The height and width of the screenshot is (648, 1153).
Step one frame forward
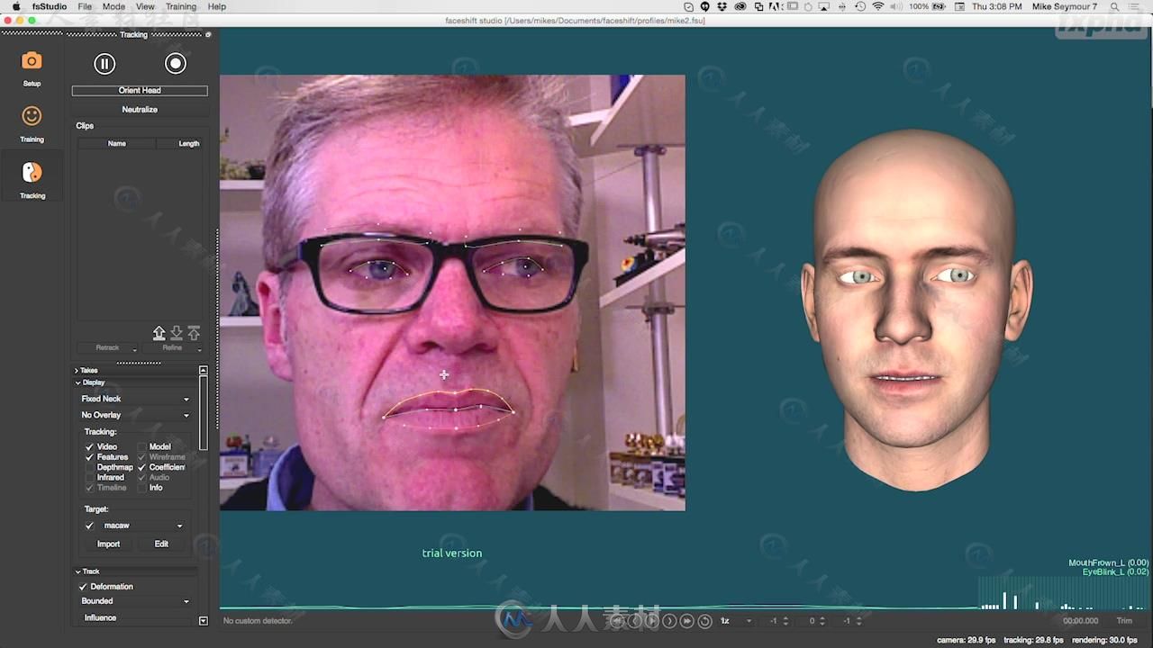pos(669,621)
